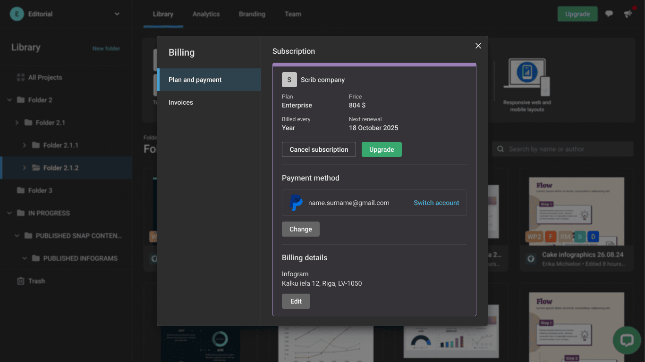Expand Folder 2.1 chevron
645x362 pixels.
[x=17, y=123]
